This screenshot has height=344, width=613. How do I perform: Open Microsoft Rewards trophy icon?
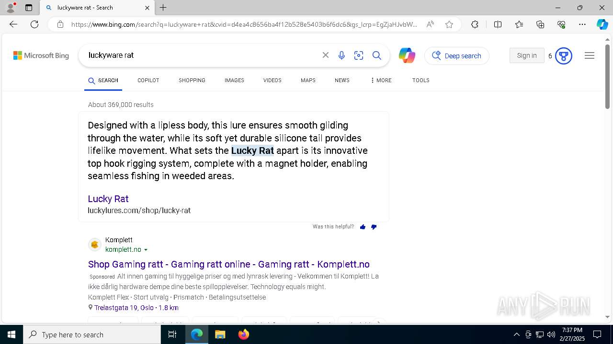564,56
